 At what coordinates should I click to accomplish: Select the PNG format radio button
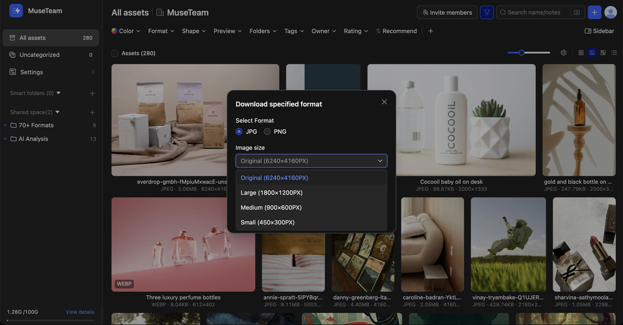pos(267,132)
